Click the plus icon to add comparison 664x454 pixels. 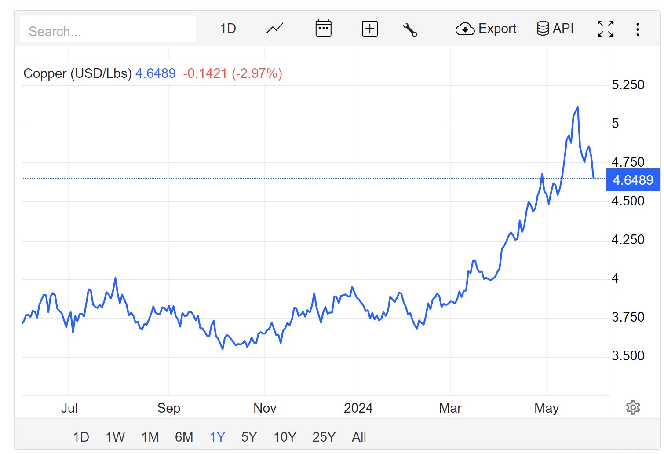369,29
